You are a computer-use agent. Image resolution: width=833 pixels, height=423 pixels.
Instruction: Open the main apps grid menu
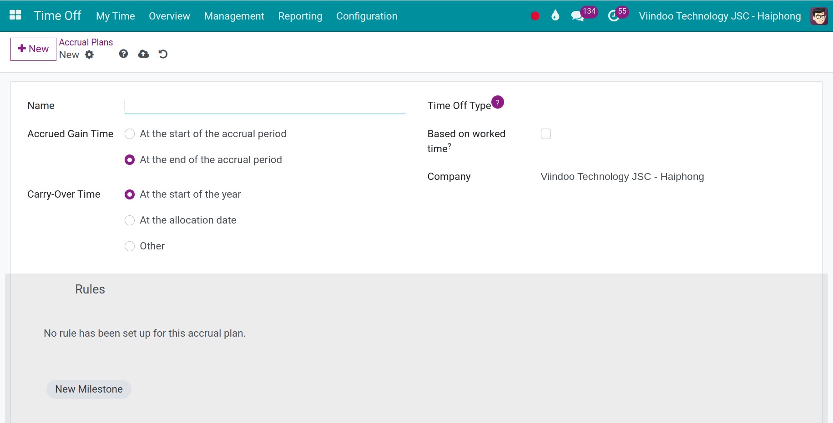15,15
